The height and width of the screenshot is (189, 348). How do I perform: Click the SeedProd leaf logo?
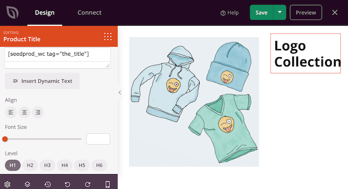pyautogui.click(x=12, y=12)
